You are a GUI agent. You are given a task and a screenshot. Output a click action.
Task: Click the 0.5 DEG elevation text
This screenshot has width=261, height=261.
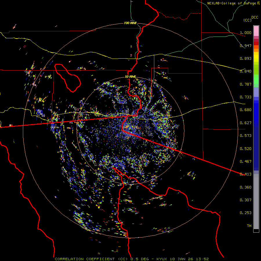coord(140,259)
